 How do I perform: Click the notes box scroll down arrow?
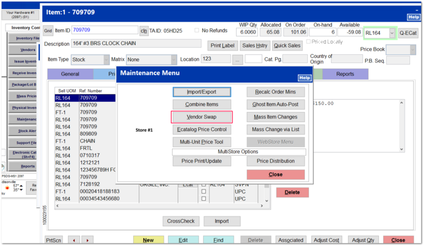(402, 149)
